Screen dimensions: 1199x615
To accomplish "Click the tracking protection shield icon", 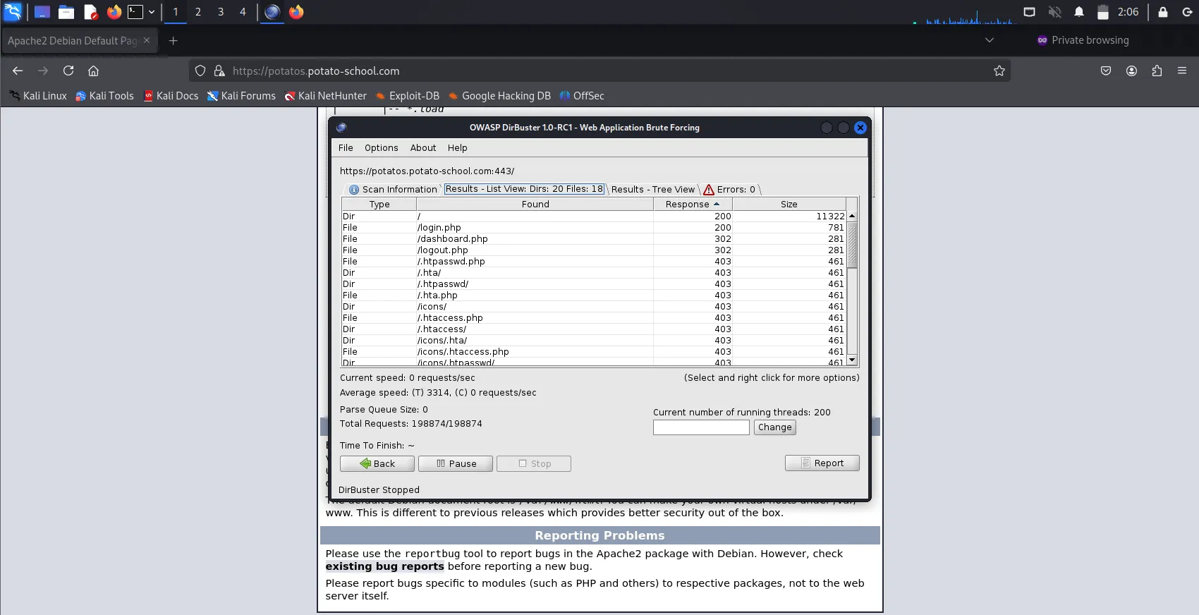I will tap(200, 71).
